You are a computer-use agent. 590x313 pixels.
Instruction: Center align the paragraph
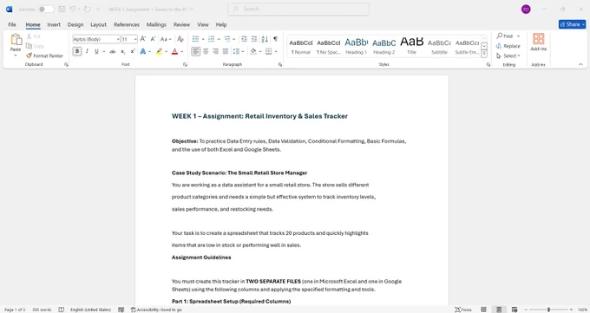pos(206,51)
